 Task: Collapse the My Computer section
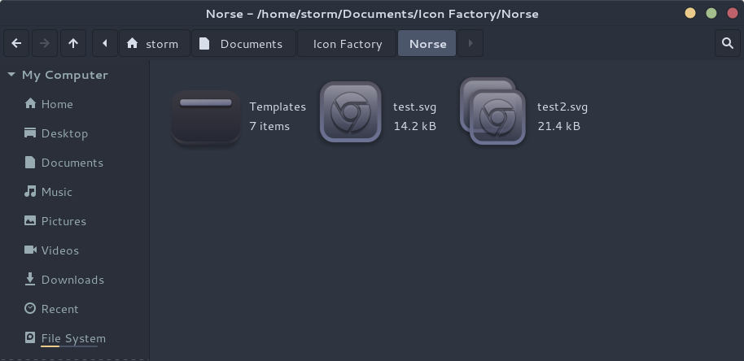(12, 75)
